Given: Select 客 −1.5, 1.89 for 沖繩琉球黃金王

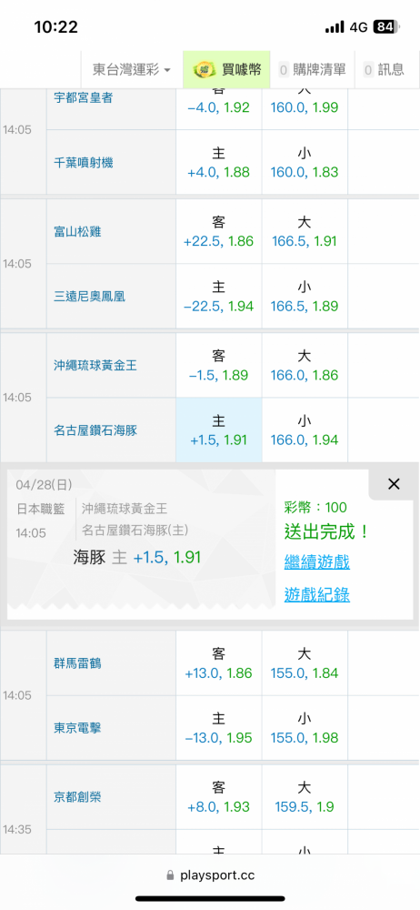Looking at the screenshot, I should pos(219,365).
